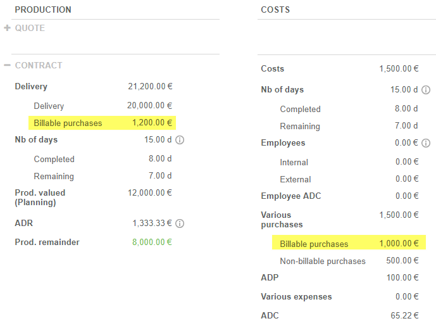Click info icon on the Employees row
The image size is (436, 328).
426,143
